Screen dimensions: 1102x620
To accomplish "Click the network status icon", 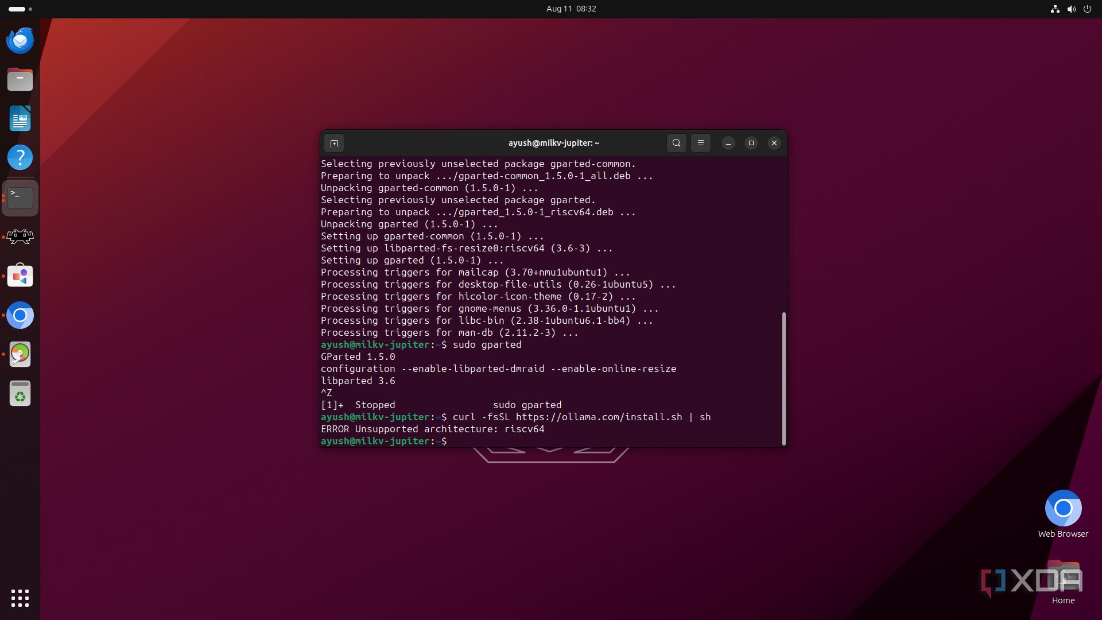I will coord(1055,9).
